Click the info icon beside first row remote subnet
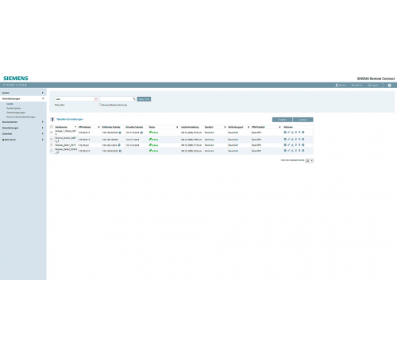The height and width of the screenshot is (357, 397). (120, 132)
